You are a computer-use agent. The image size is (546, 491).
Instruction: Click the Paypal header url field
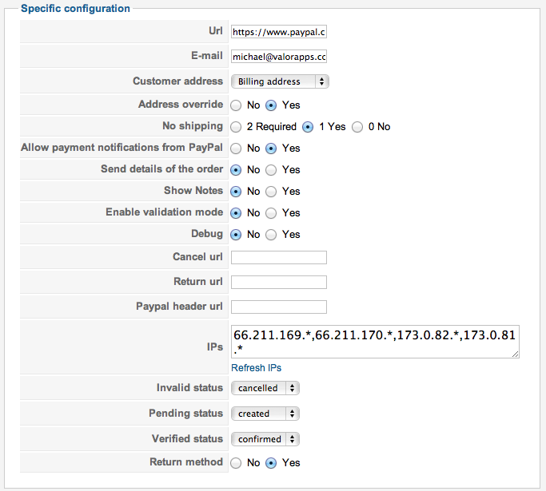278,307
